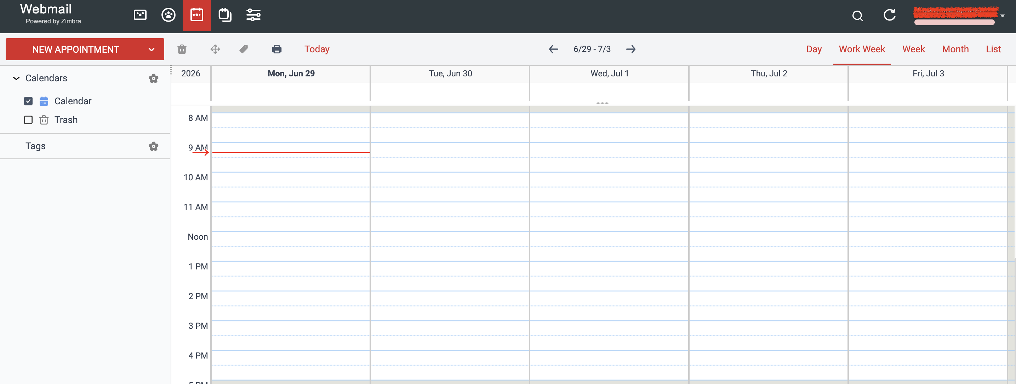Image resolution: width=1016 pixels, height=384 pixels.
Task: Check the Trash calendar checkbox
Action: point(28,120)
